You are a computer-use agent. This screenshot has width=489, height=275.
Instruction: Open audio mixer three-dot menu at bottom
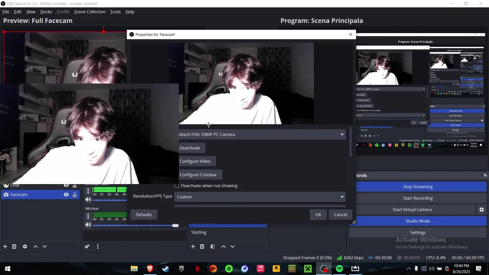(98, 247)
